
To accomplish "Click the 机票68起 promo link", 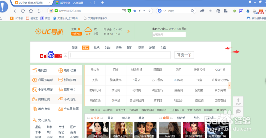I will [95, 110].
